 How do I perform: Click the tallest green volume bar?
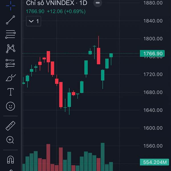(103, 157)
